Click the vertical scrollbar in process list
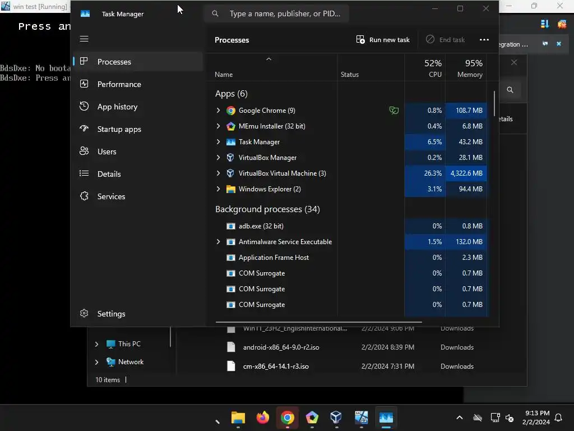 coord(494,103)
